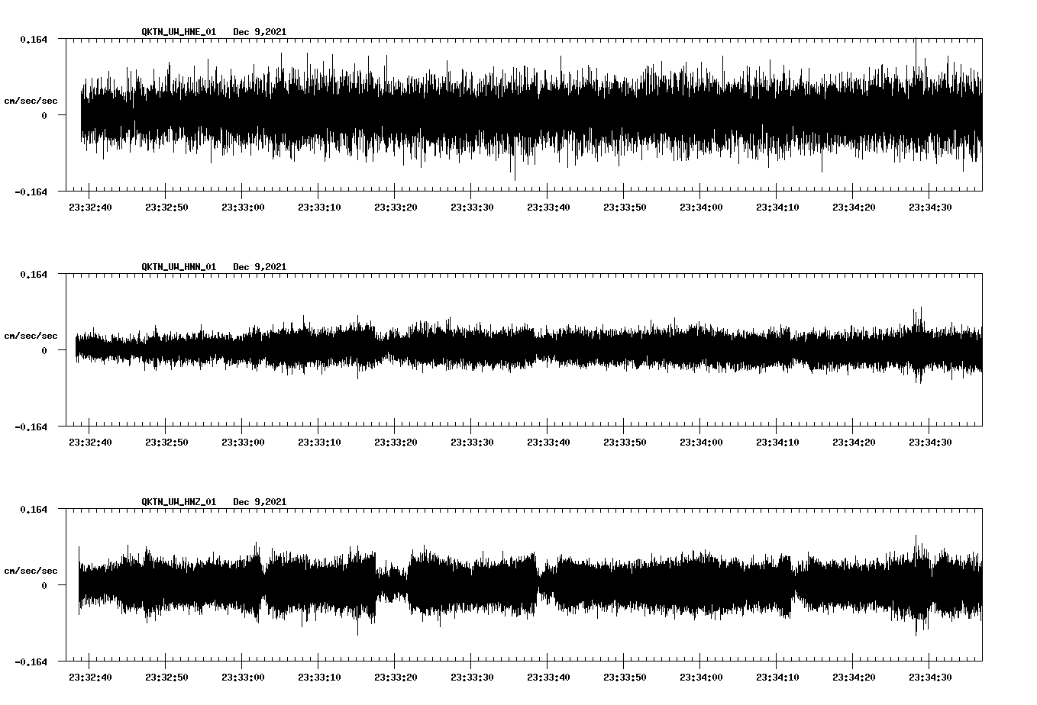Click the -0.164 lower limit on HNN axis
The height and width of the screenshot is (705, 1037).
[31, 427]
